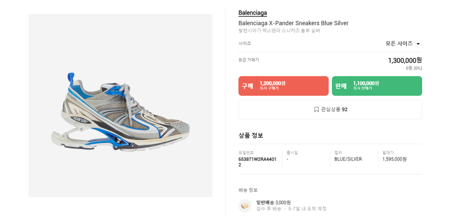Click the 0원 (0%) price change text
Image resolution: width=471 pixels, height=217 pixels.
tap(414, 68)
